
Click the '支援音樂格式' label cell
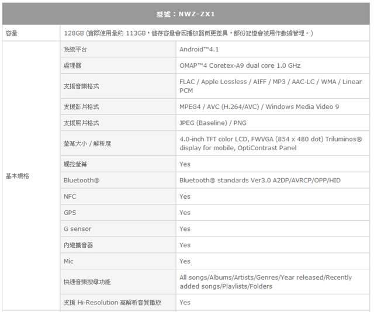click(118, 86)
